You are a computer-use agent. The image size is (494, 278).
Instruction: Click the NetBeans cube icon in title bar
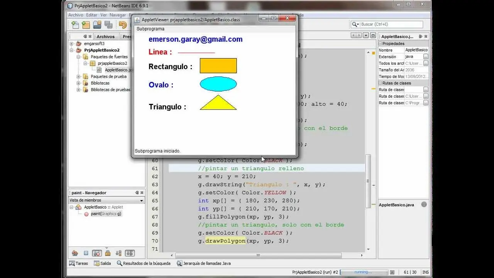click(x=70, y=6)
